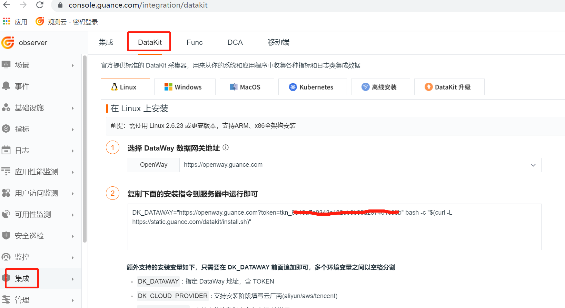
Task: Click the 可用性监测 sidebar icon
Action: click(6, 214)
